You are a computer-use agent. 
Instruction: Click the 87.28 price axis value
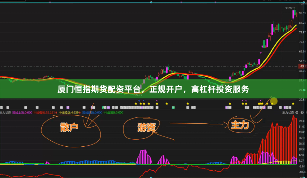click(303, 23)
